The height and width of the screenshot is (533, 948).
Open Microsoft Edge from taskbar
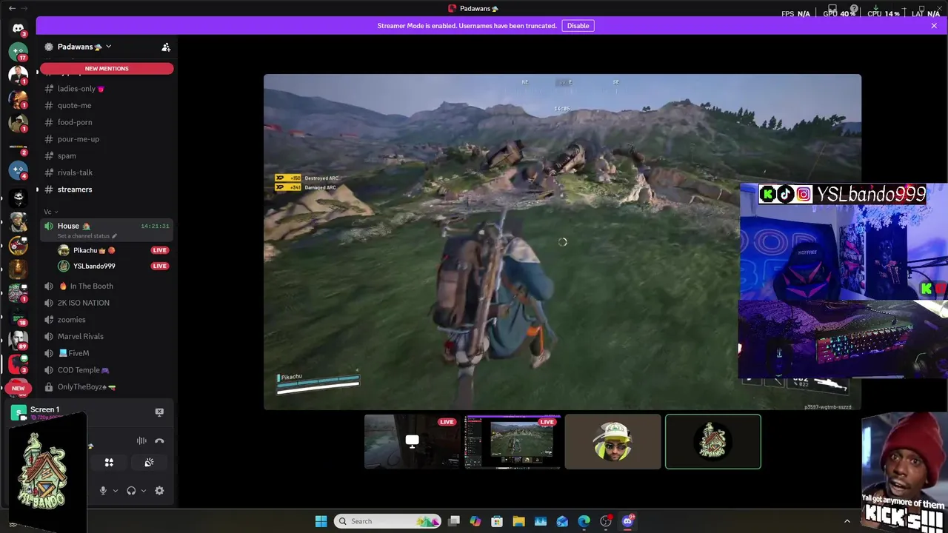click(584, 521)
